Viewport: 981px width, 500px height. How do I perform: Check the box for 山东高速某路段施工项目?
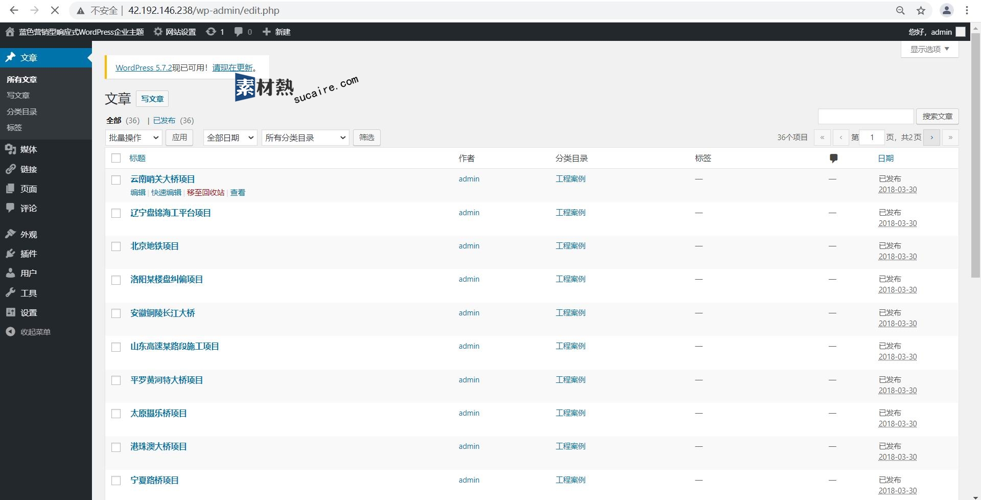point(116,347)
